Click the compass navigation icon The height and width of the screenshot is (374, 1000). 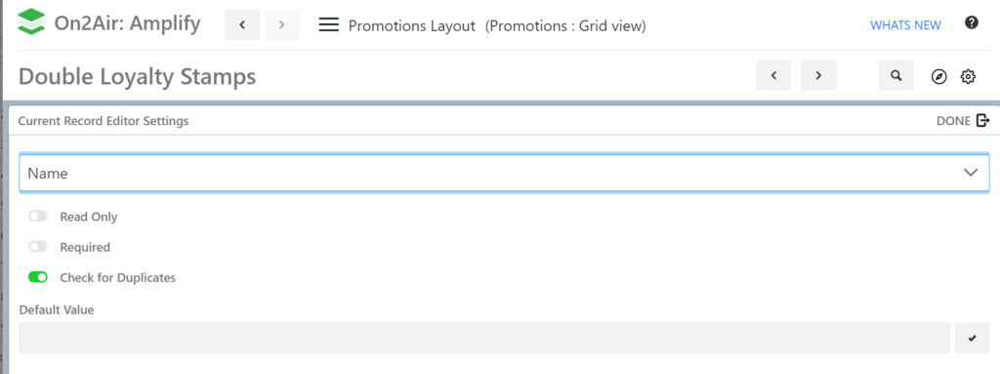[938, 77]
